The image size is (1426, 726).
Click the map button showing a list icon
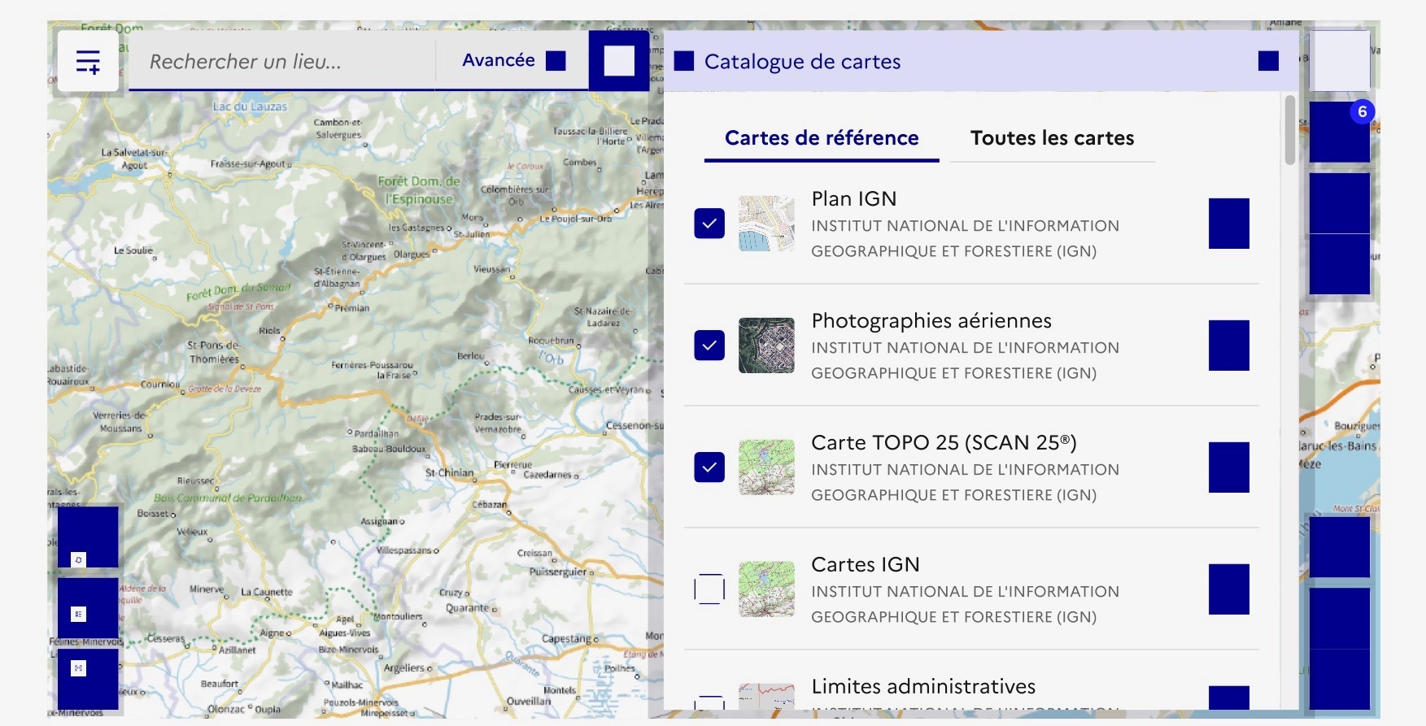(x=88, y=608)
